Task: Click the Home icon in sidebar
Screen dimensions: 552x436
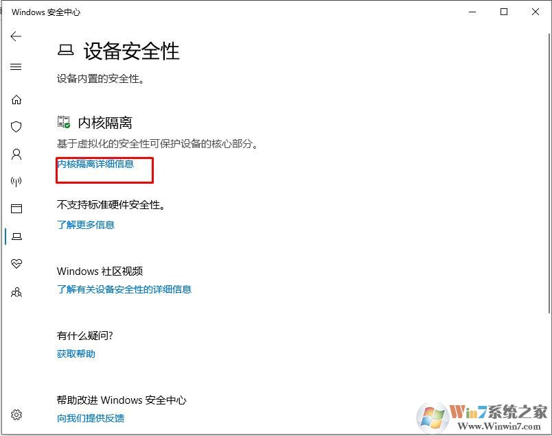Action: pyautogui.click(x=16, y=99)
